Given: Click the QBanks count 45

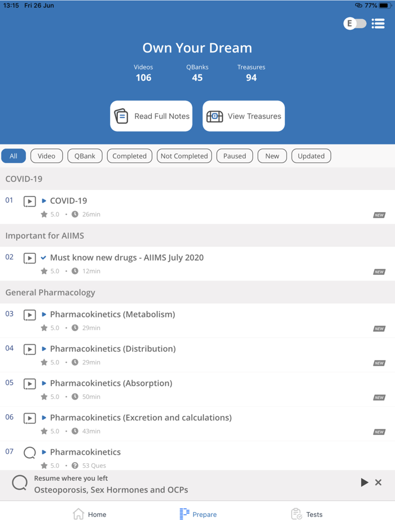Looking at the screenshot, I should tap(197, 78).
